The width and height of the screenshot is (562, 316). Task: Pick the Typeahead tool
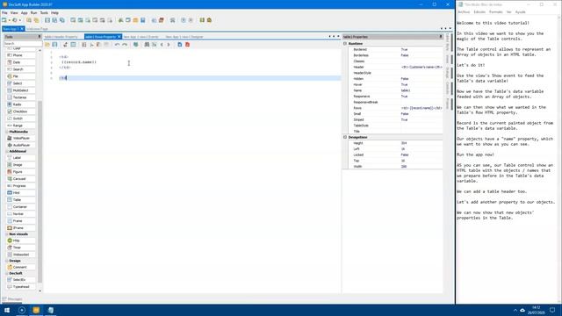(21, 287)
